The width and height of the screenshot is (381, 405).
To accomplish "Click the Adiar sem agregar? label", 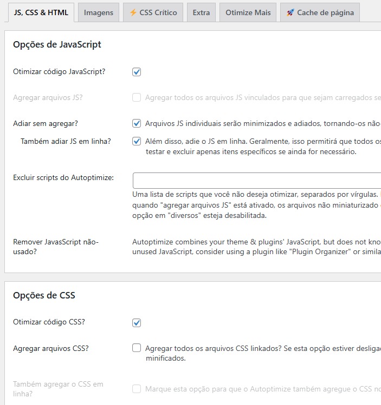I will (46, 123).
